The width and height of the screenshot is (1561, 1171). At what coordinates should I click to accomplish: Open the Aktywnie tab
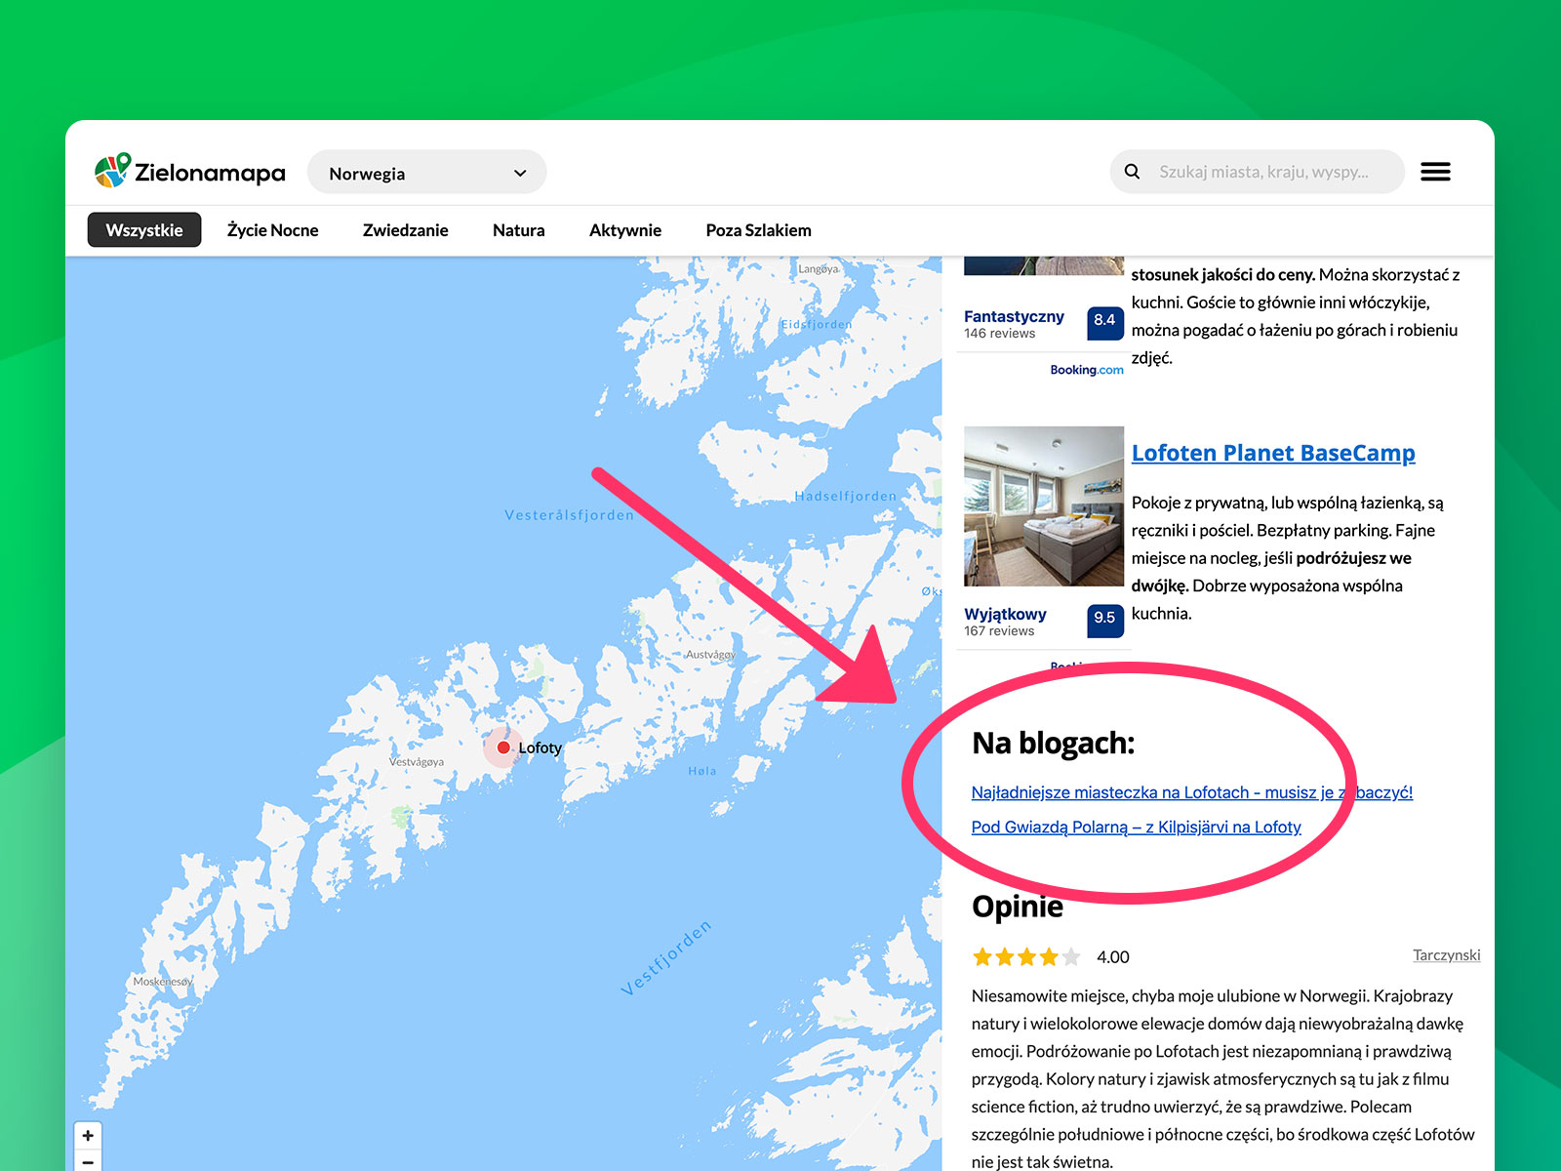pyautogui.click(x=625, y=230)
